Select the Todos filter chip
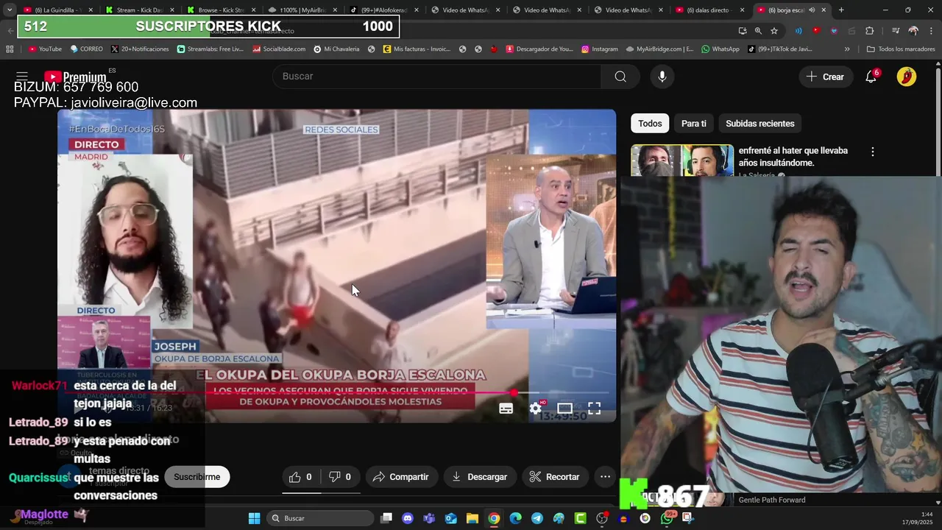 (x=650, y=124)
